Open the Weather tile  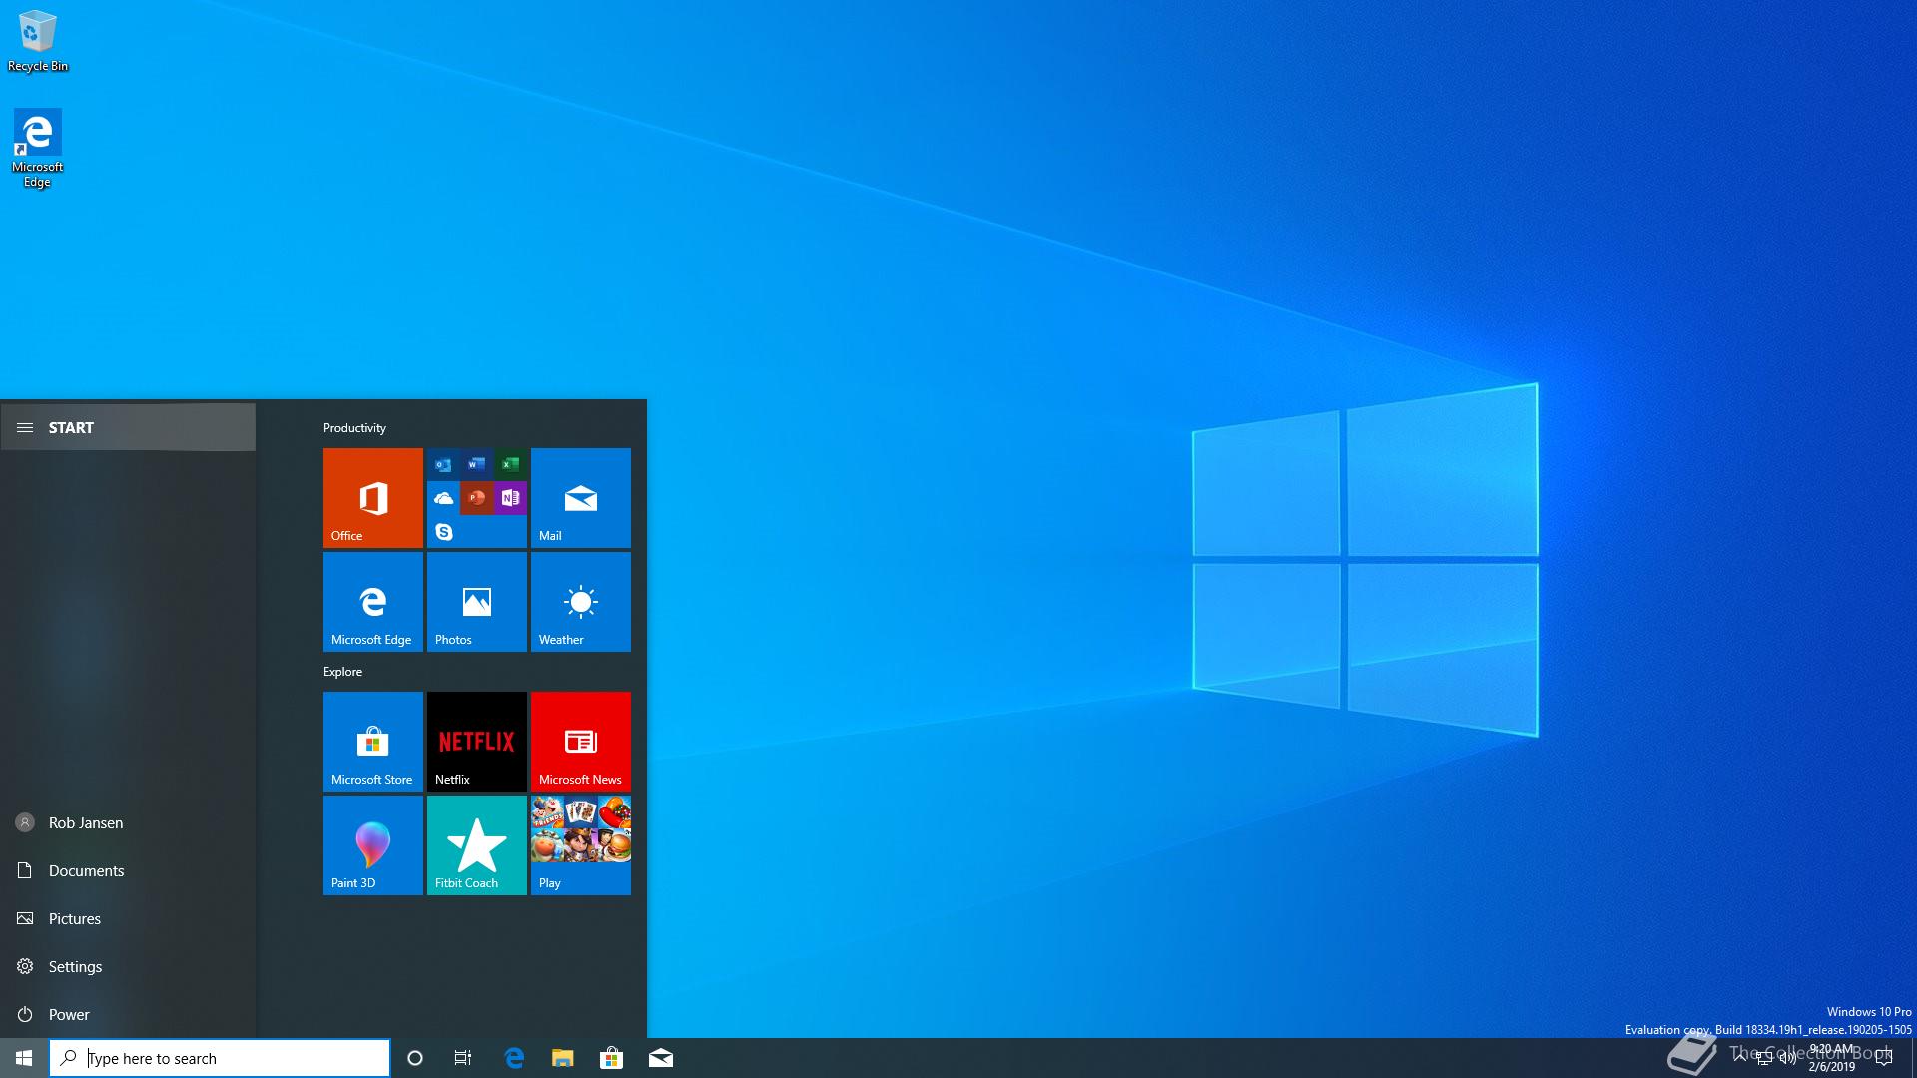pyautogui.click(x=581, y=601)
